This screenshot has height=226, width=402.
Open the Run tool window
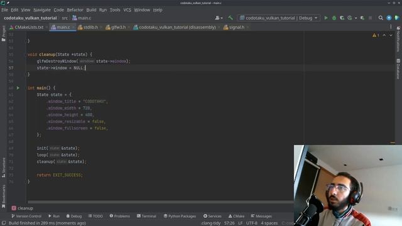[54, 216]
